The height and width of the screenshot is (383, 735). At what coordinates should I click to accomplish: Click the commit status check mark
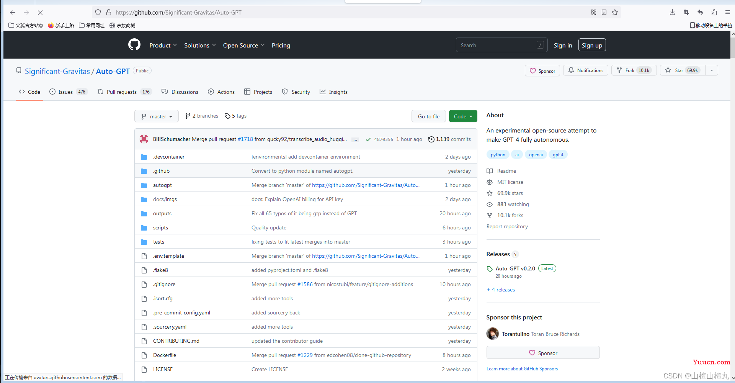(x=368, y=139)
